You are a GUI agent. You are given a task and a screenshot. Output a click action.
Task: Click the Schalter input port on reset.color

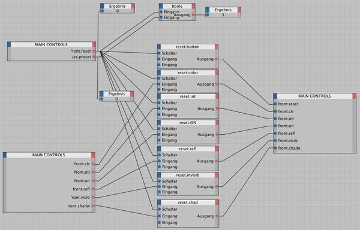point(159,78)
